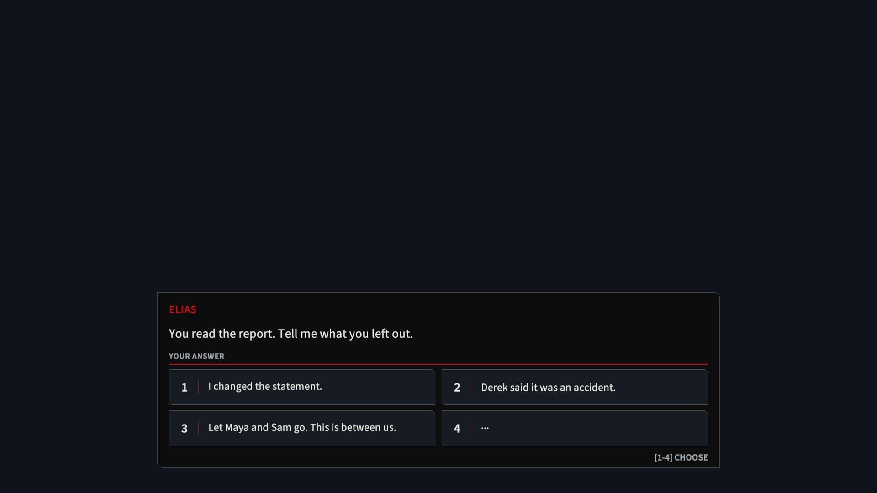Screen dimensions: 877x493
Task: Click the number 4 choice badge
Action: pos(457,429)
